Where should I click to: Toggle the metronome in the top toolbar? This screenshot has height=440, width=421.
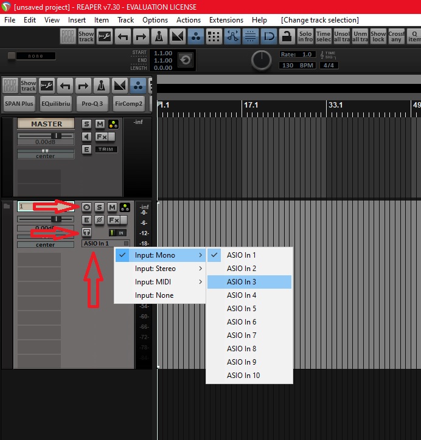[x=159, y=36]
